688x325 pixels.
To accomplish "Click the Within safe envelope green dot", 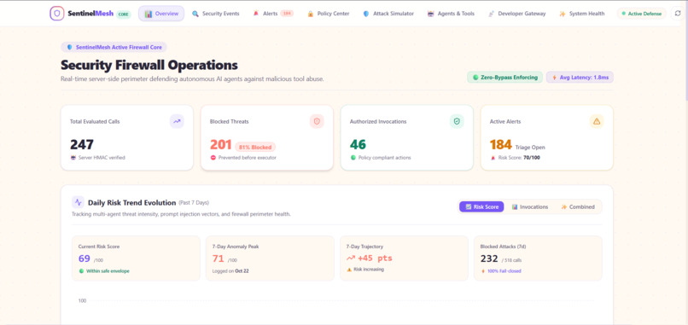I will pyautogui.click(x=81, y=271).
